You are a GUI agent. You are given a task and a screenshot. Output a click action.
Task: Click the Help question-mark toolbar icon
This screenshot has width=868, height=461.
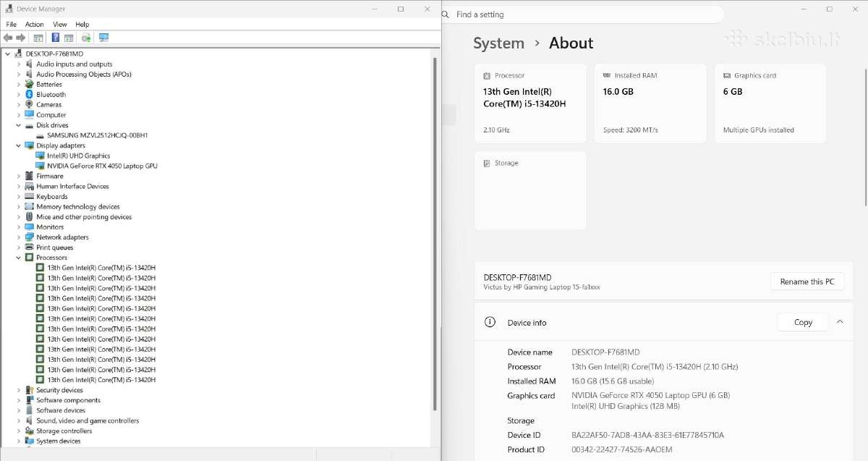pyautogui.click(x=56, y=38)
